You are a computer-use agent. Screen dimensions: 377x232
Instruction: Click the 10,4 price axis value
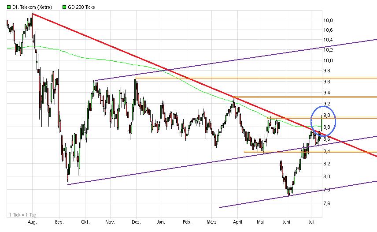pos(328,40)
